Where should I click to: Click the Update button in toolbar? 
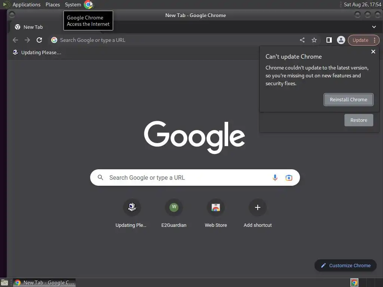point(360,40)
